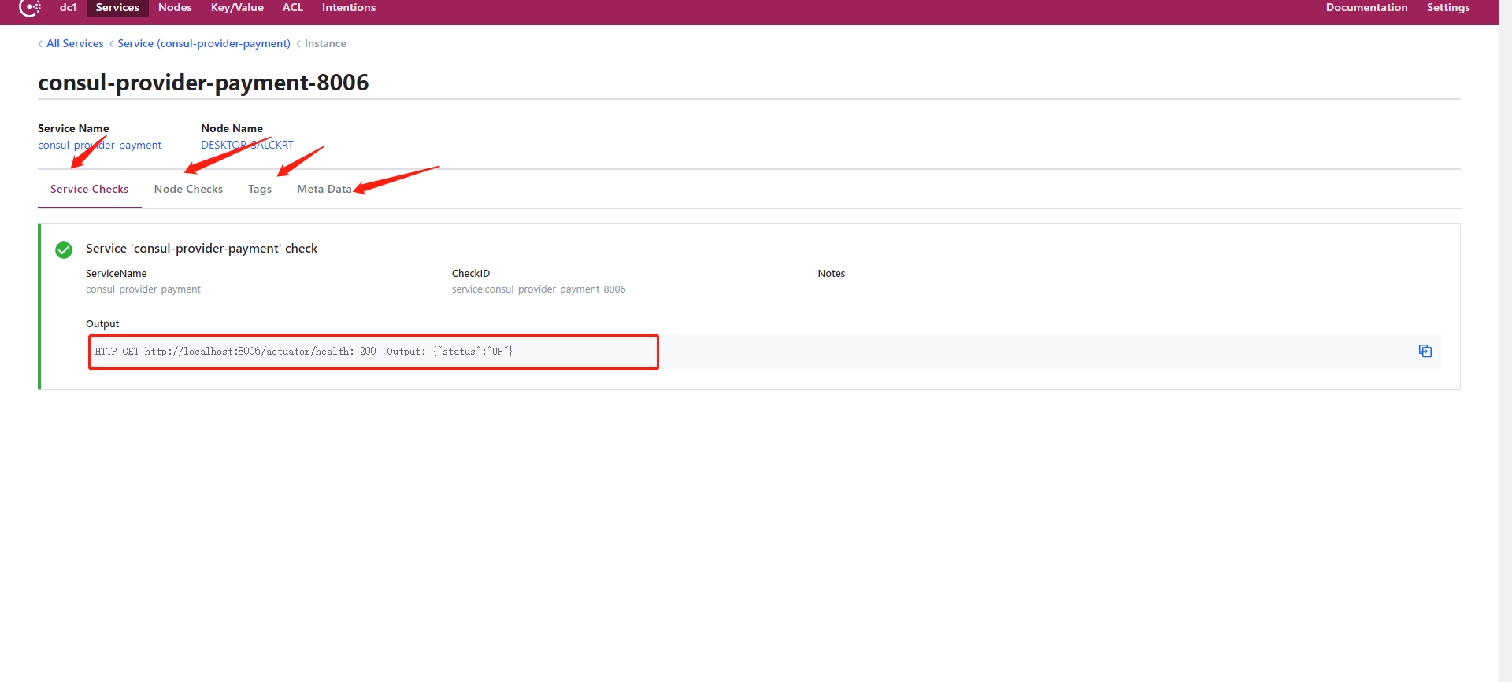This screenshot has width=1512, height=682.
Task: Open the dc1 datacenter selector
Action: click(69, 7)
